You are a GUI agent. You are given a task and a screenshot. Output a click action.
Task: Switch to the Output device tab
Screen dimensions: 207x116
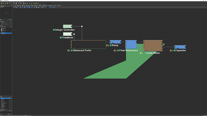point(23,5)
